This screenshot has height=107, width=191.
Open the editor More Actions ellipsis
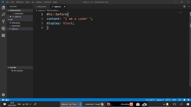(x=189, y=7)
